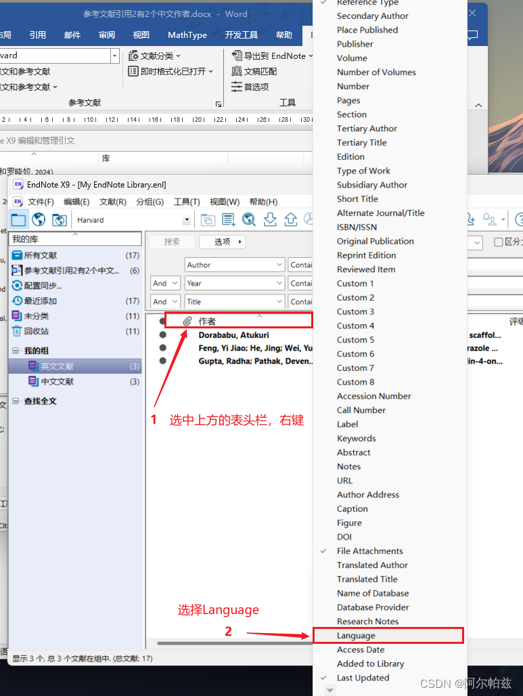Click 导出到 EndNote icon in Word

[237, 56]
